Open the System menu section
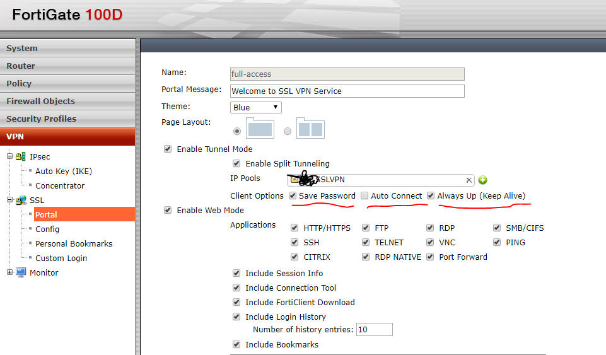 (x=67, y=49)
